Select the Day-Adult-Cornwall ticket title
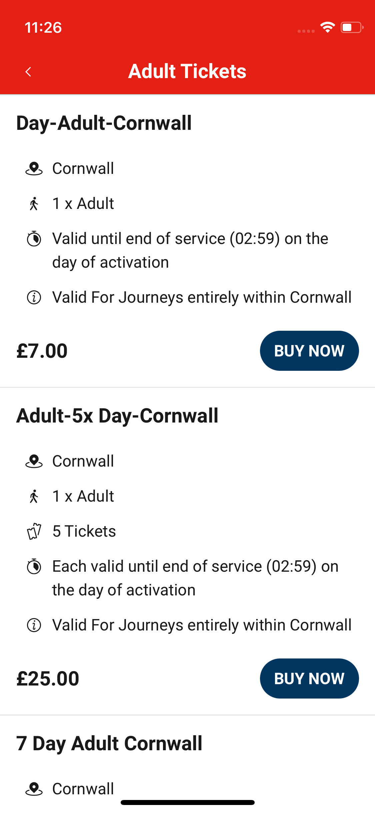The width and height of the screenshot is (375, 813). coord(104,123)
